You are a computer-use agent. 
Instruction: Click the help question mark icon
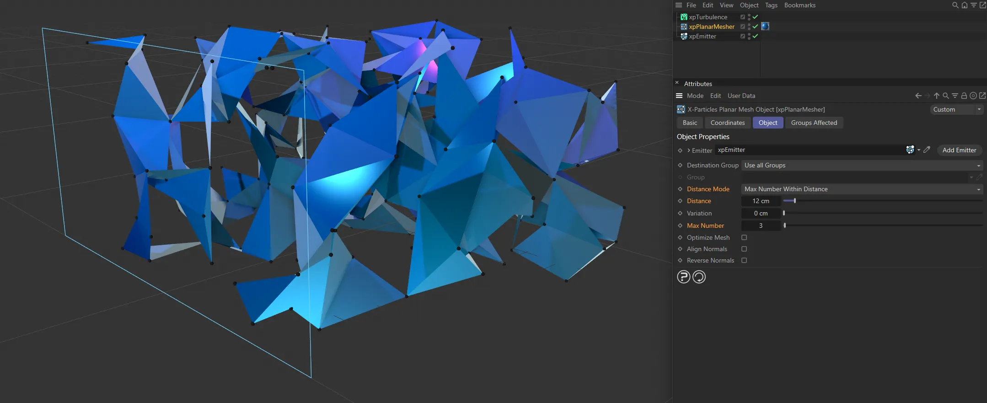pos(683,277)
